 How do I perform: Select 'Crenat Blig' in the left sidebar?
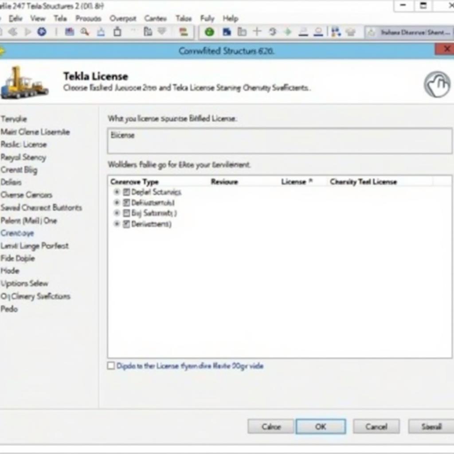[x=19, y=170]
